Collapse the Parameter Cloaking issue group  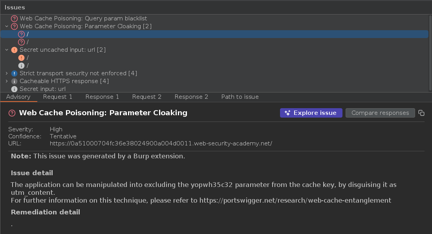click(x=7, y=26)
